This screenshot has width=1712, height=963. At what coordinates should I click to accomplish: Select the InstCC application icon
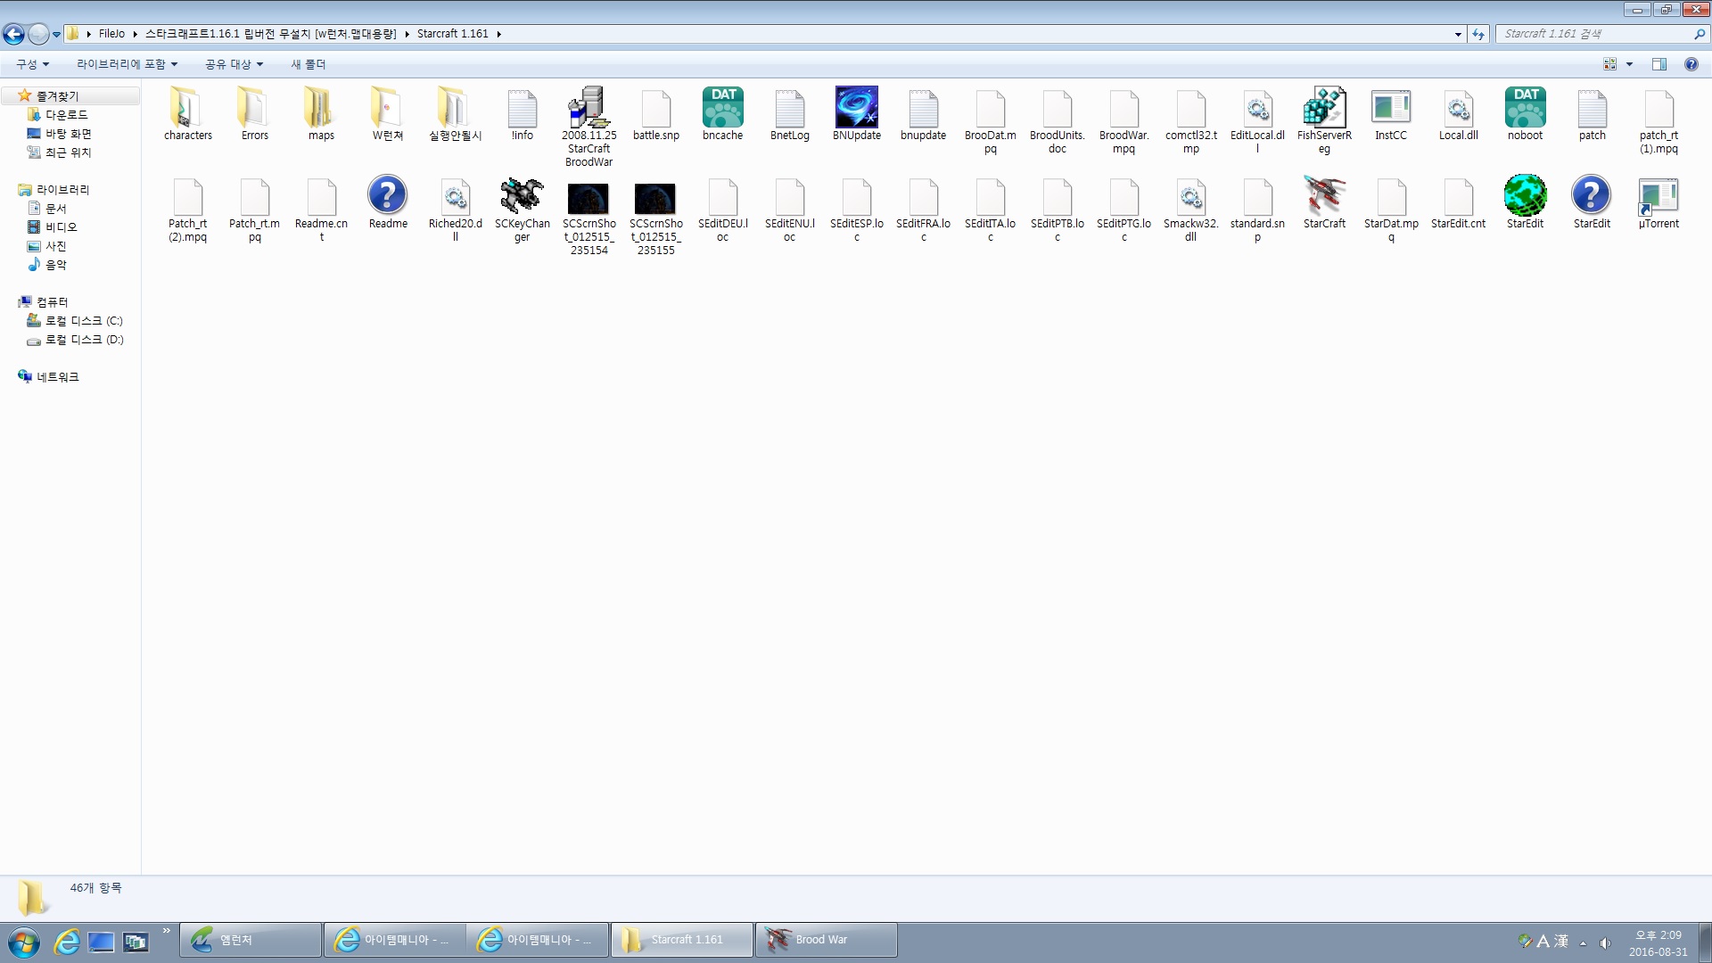pyautogui.click(x=1391, y=114)
